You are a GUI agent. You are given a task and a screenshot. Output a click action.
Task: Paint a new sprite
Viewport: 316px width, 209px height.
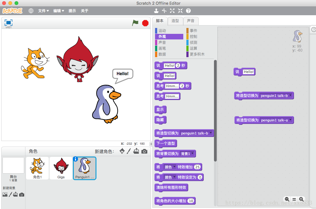(129, 151)
